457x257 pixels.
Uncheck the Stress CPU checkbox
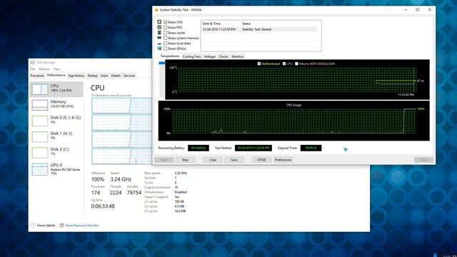click(x=165, y=22)
